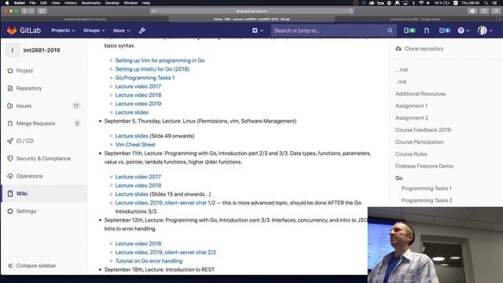
Task: Click the search magnifier icon
Action: 390,31
